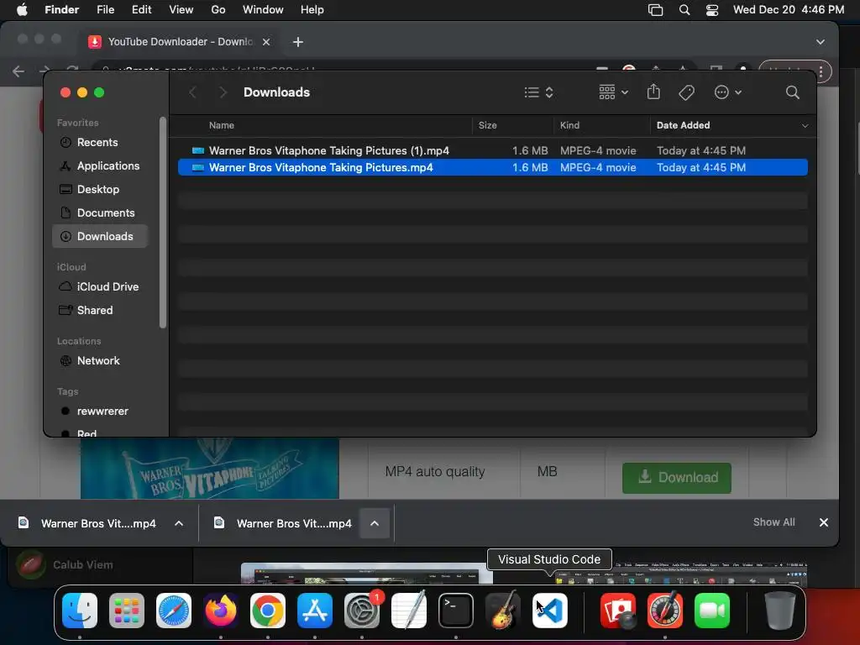
Task: Launch Firefox from the Dock
Action: pyautogui.click(x=221, y=611)
